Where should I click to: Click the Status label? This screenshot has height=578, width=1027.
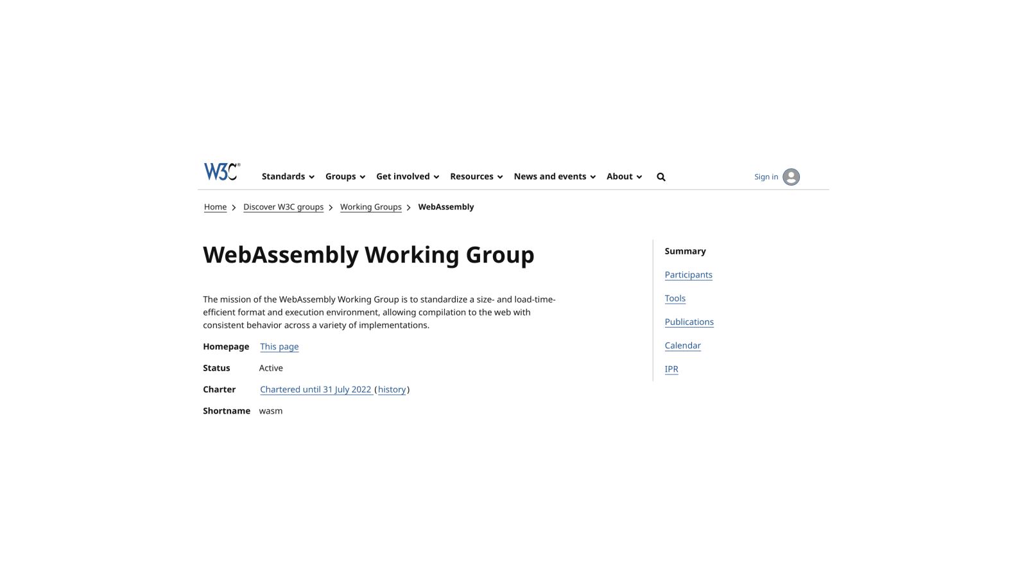[x=216, y=368]
